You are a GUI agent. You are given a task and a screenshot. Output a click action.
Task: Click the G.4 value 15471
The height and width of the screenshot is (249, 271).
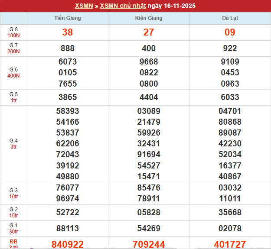[149, 176]
